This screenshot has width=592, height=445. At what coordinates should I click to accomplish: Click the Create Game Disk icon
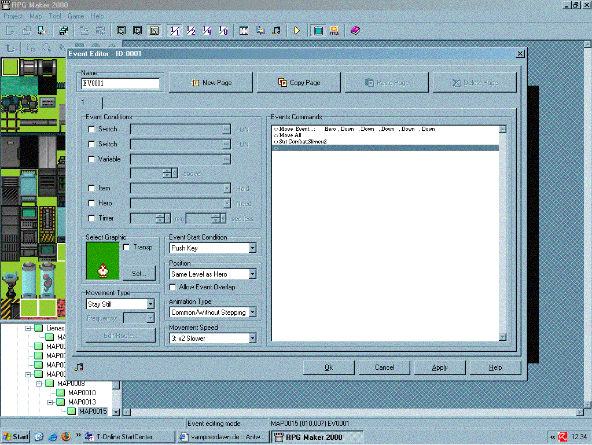point(64,31)
